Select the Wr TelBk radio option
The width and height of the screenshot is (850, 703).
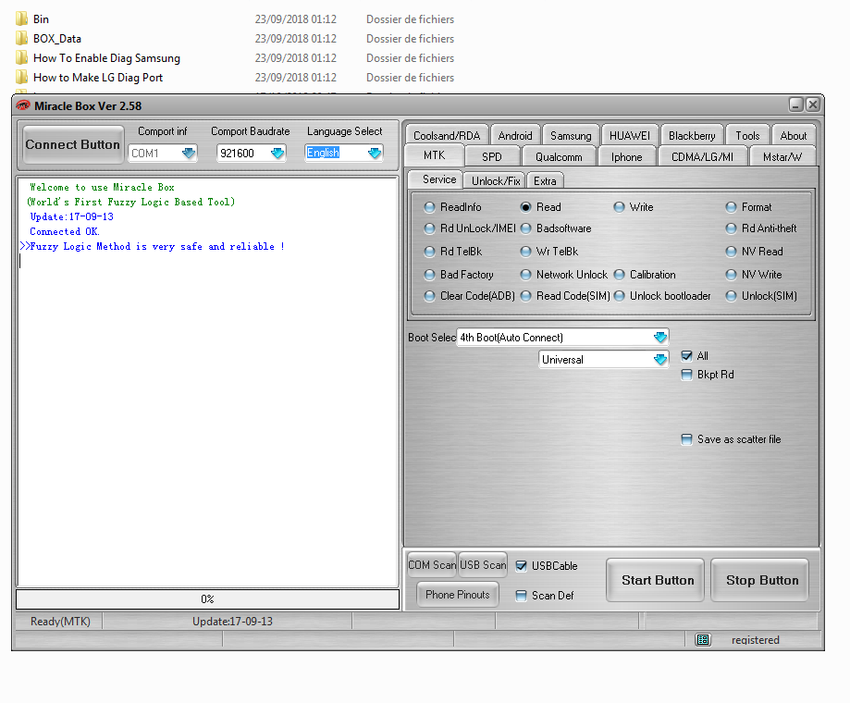click(525, 252)
